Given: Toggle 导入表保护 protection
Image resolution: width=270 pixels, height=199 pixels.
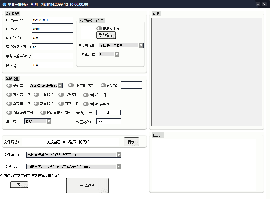Looking at the screenshot, I should click(x=9, y=95).
